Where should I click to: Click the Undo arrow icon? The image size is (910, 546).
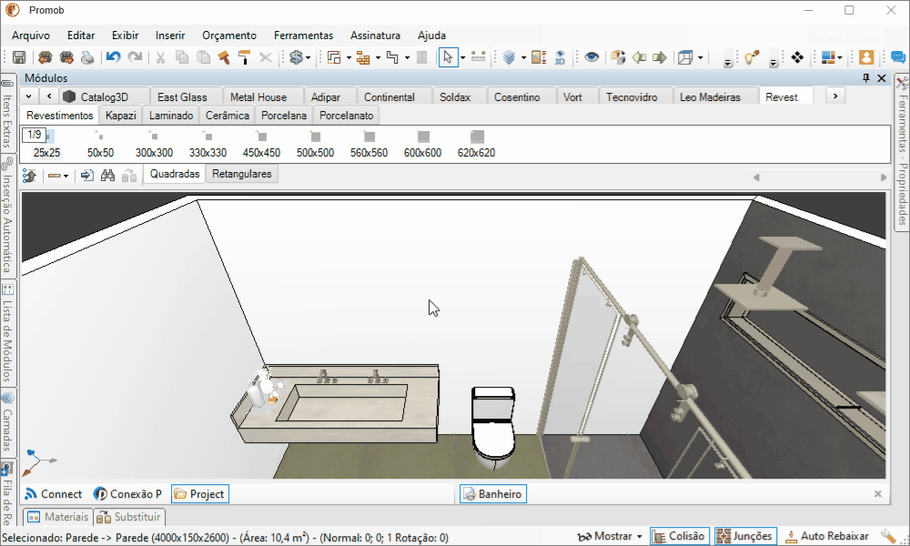pyautogui.click(x=113, y=57)
